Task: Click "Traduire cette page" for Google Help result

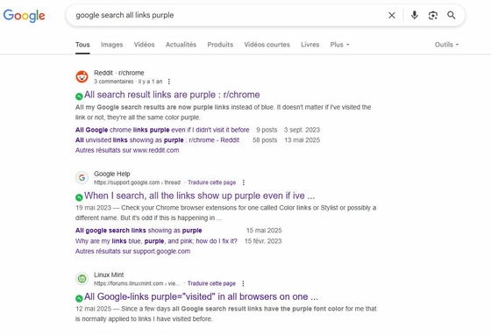Action: coord(212,182)
